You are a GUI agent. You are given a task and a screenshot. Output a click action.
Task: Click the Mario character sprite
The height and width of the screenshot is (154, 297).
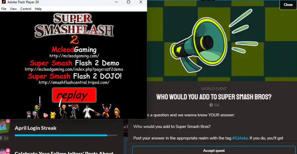pos(29,115)
